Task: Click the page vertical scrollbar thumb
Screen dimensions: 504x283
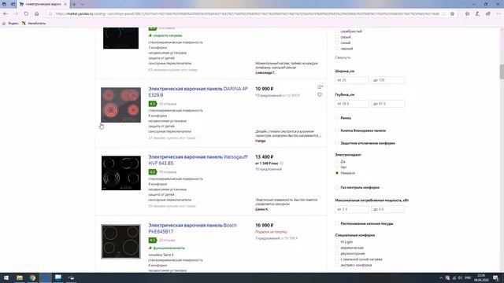Action: [502, 72]
